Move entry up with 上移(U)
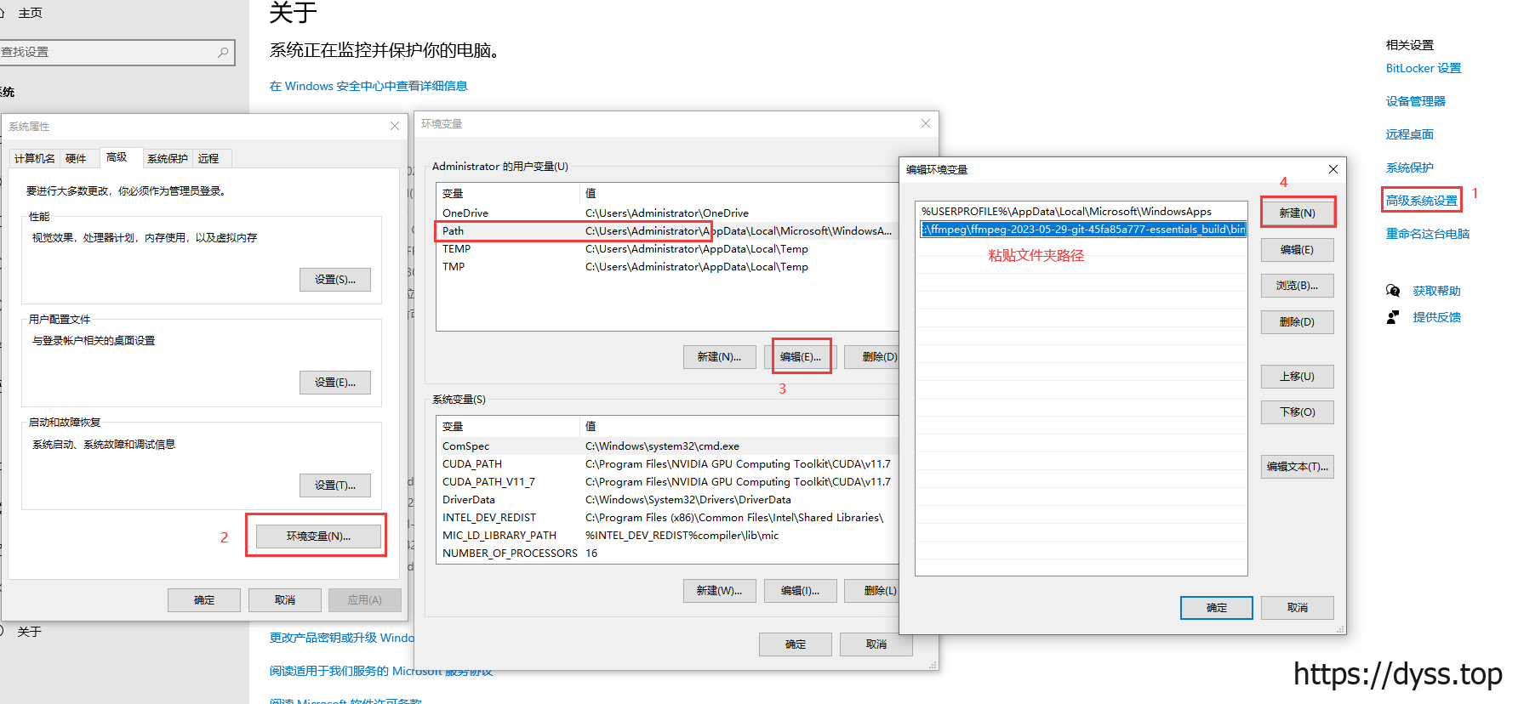Image resolution: width=1518 pixels, height=704 pixels. coord(1298,377)
